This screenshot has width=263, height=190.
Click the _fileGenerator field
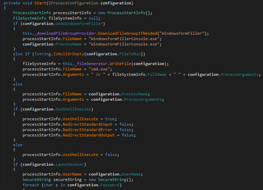pos(91,64)
